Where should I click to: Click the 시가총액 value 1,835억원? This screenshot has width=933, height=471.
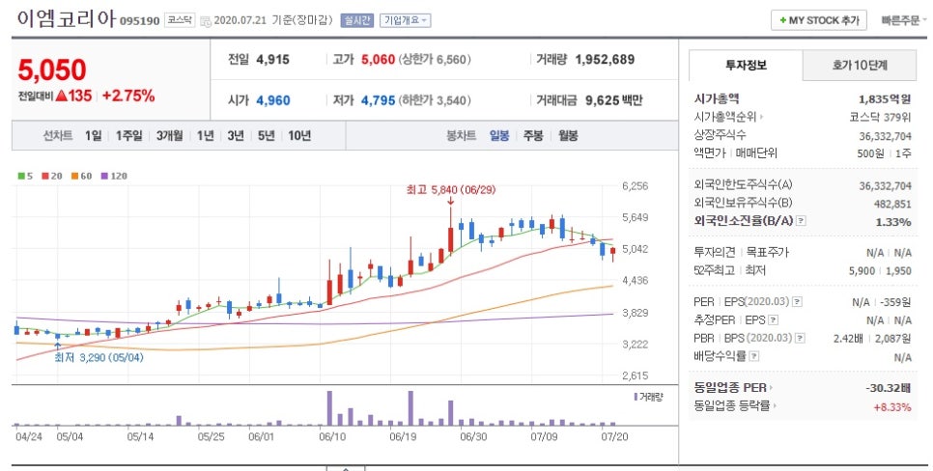coord(884,99)
